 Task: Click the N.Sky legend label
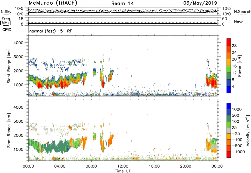coord(6,12)
